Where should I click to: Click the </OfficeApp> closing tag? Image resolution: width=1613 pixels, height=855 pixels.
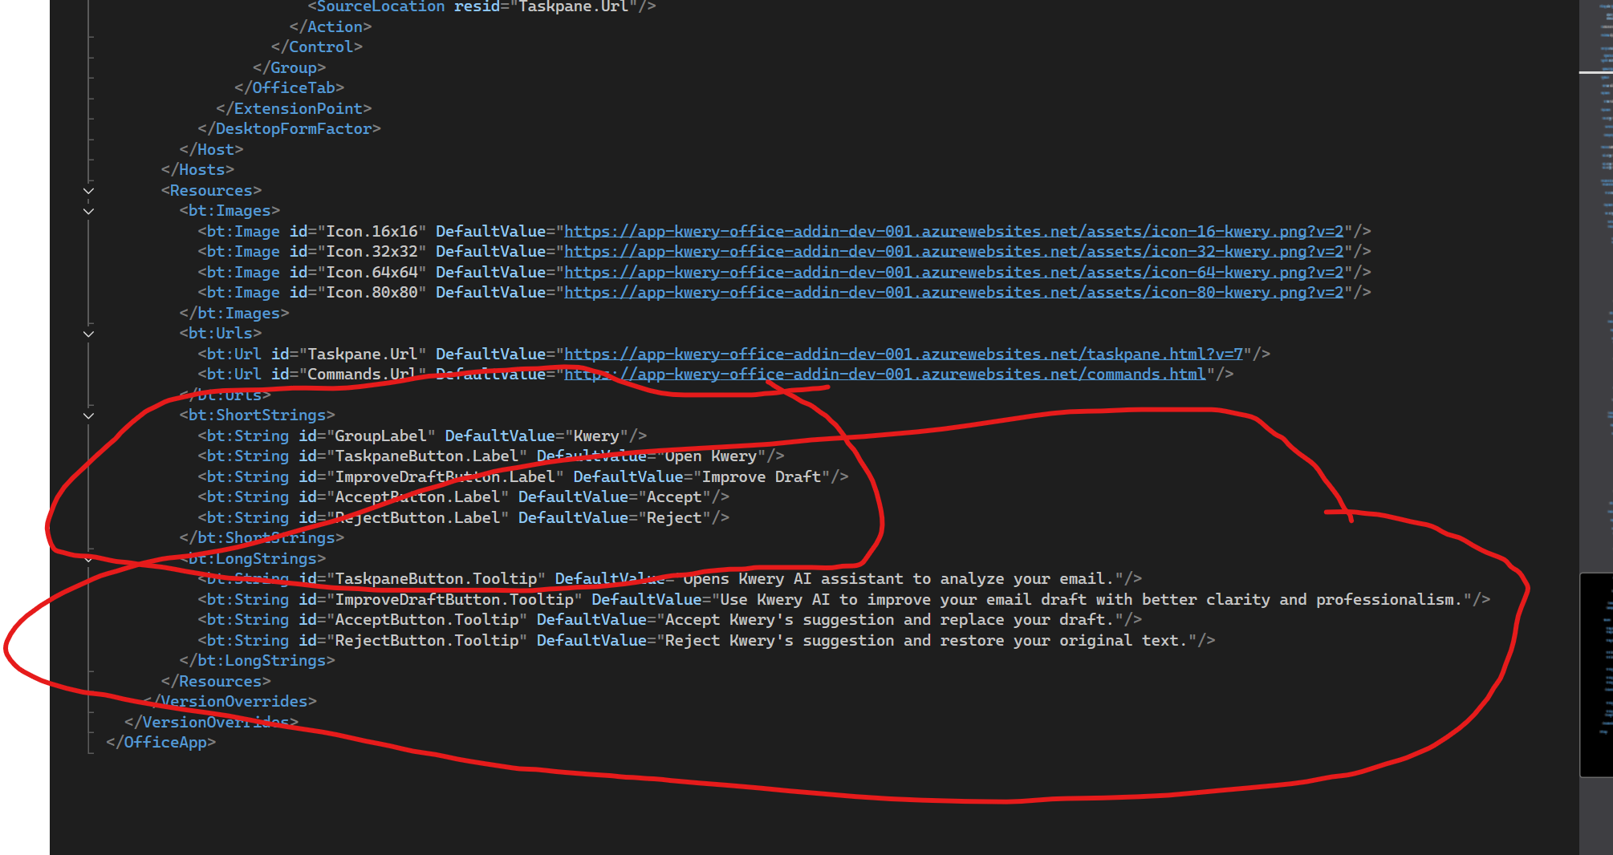[160, 743]
